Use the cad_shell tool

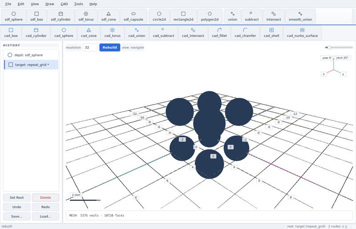tap(271, 33)
